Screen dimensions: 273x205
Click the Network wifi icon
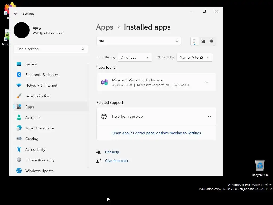coord(19,85)
